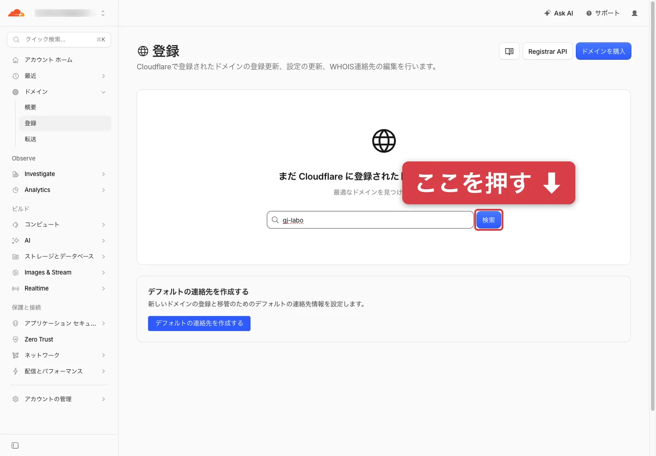Click globe icon beside 登録 heading

coord(143,51)
